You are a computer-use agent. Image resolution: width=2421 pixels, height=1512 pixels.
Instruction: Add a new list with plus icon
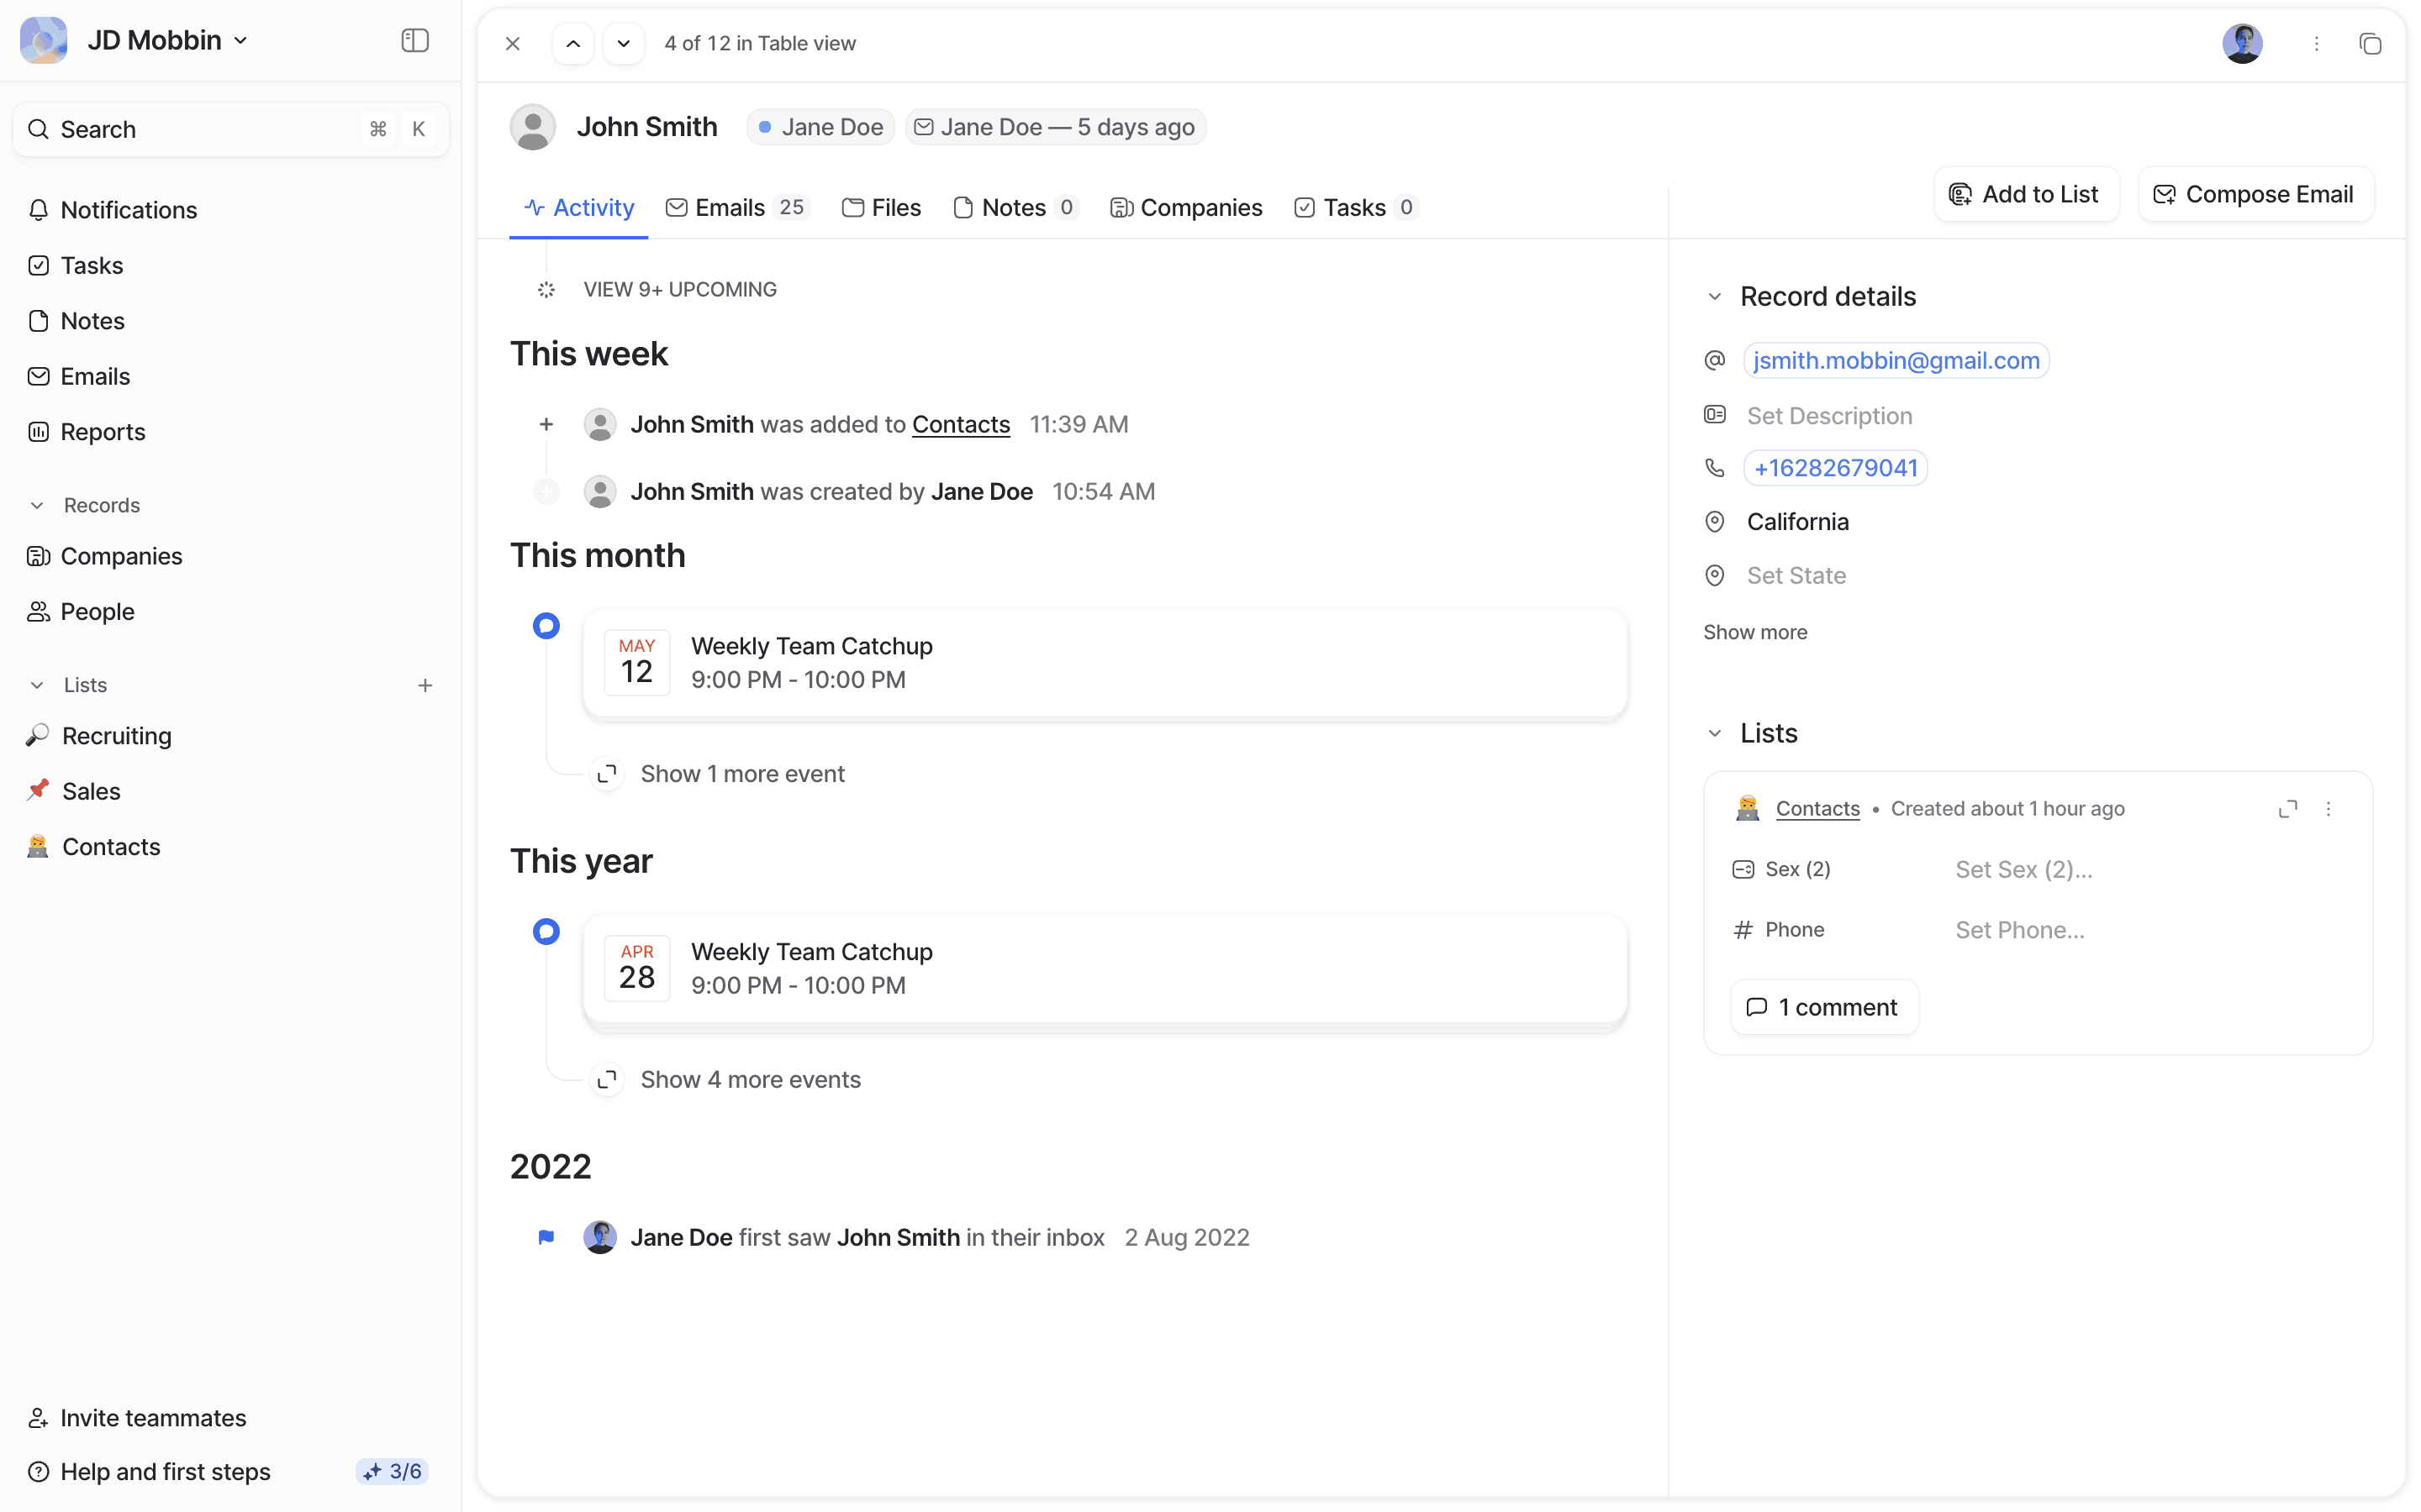pos(425,685)
